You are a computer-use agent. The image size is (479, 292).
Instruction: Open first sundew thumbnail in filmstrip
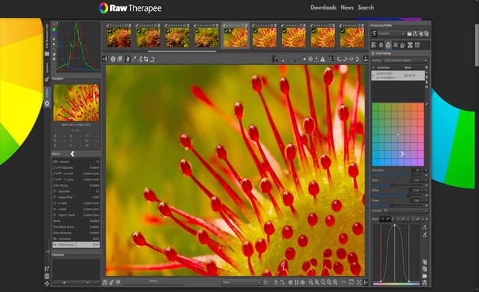pyautogui.click(x=119, y=38)
